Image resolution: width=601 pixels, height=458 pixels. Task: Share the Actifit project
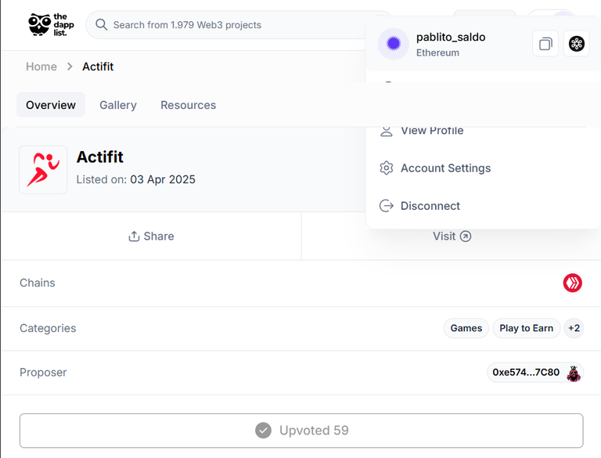[x=151, y=236]
